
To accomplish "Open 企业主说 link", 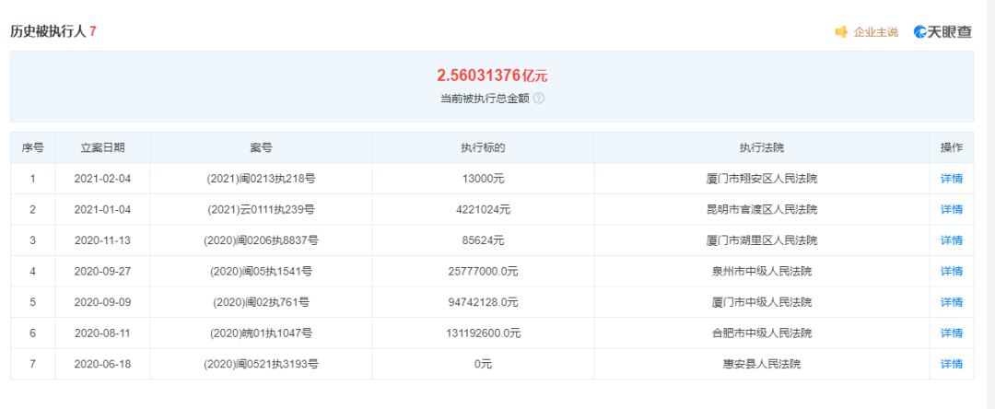I will point(875,32).
